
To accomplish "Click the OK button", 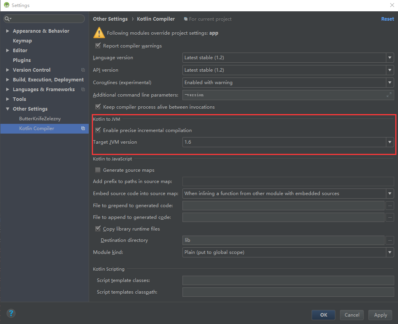I will click(323, 315).
